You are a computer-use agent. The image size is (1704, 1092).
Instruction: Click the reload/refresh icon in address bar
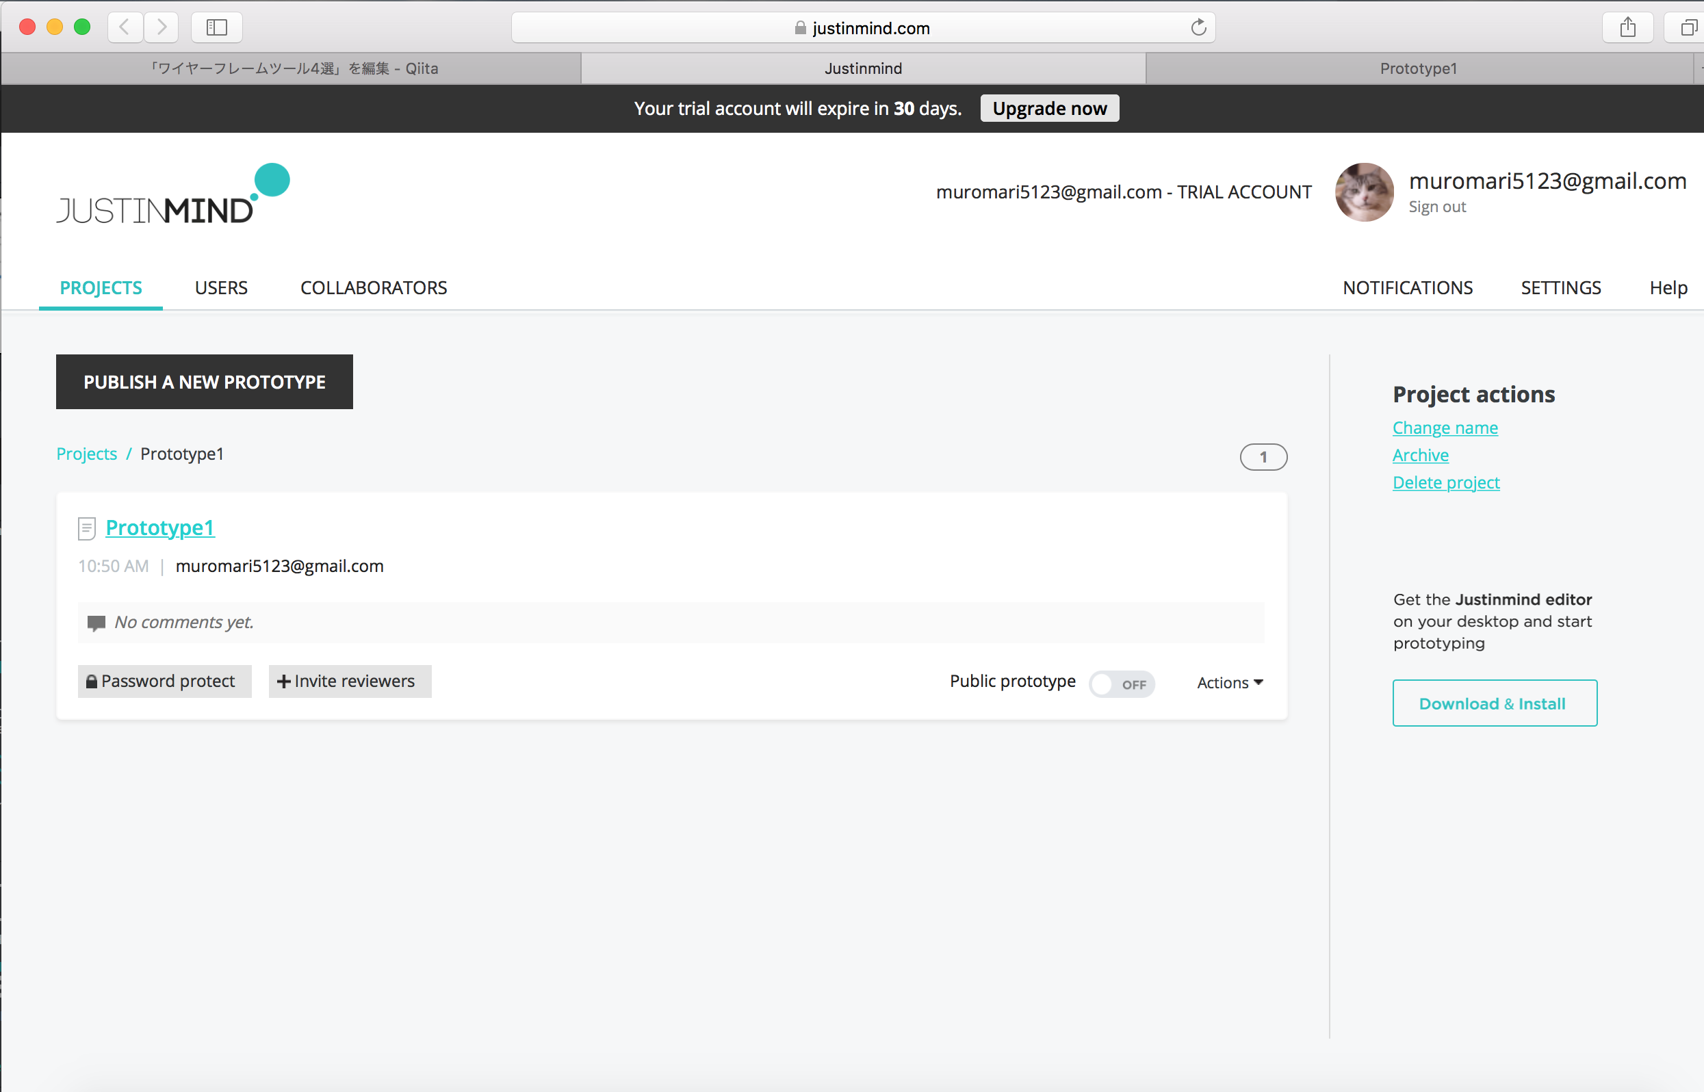tap(1196, 27)
